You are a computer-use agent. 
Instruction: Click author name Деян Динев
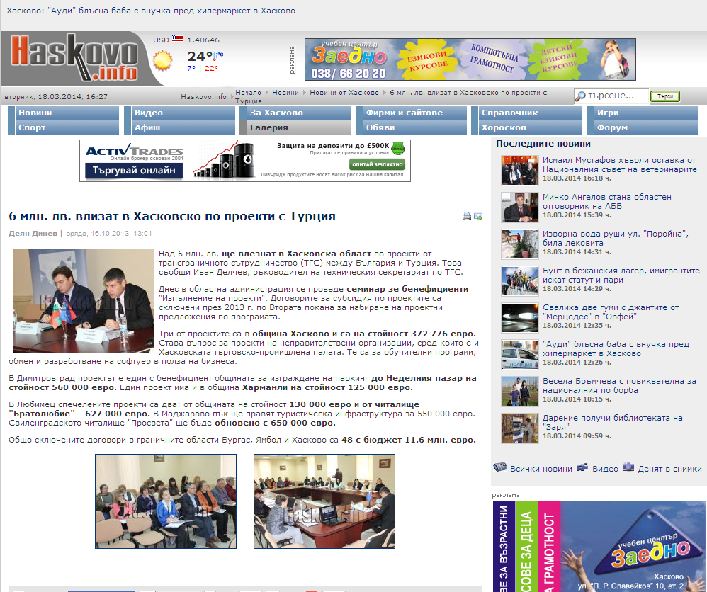[x=33, y=233]
